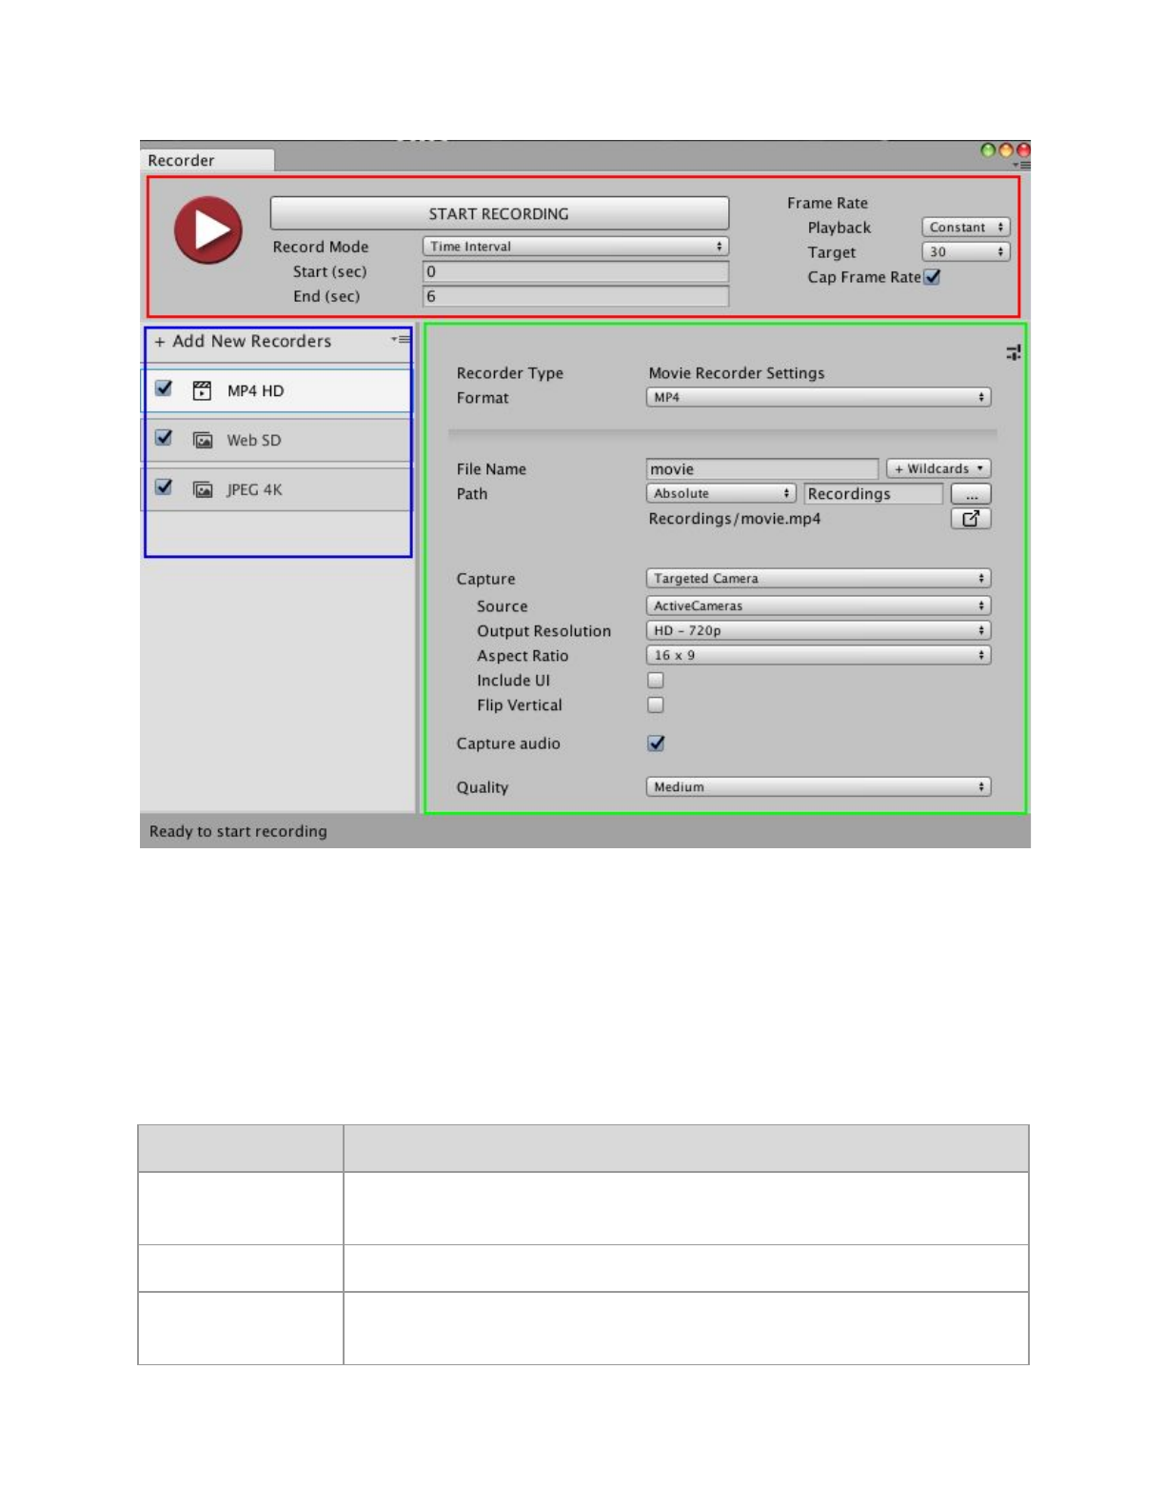Click the red close window button

1024,149
